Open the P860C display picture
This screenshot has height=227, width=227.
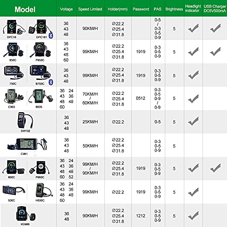[x=39, y=168]
